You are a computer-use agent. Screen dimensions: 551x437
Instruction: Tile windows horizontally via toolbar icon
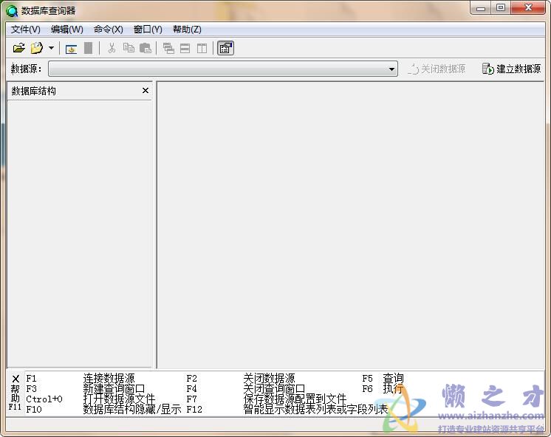coord(185,49)
